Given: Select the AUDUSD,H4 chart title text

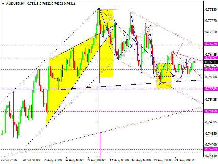Looking at the screenshot, I should [16, 4].
